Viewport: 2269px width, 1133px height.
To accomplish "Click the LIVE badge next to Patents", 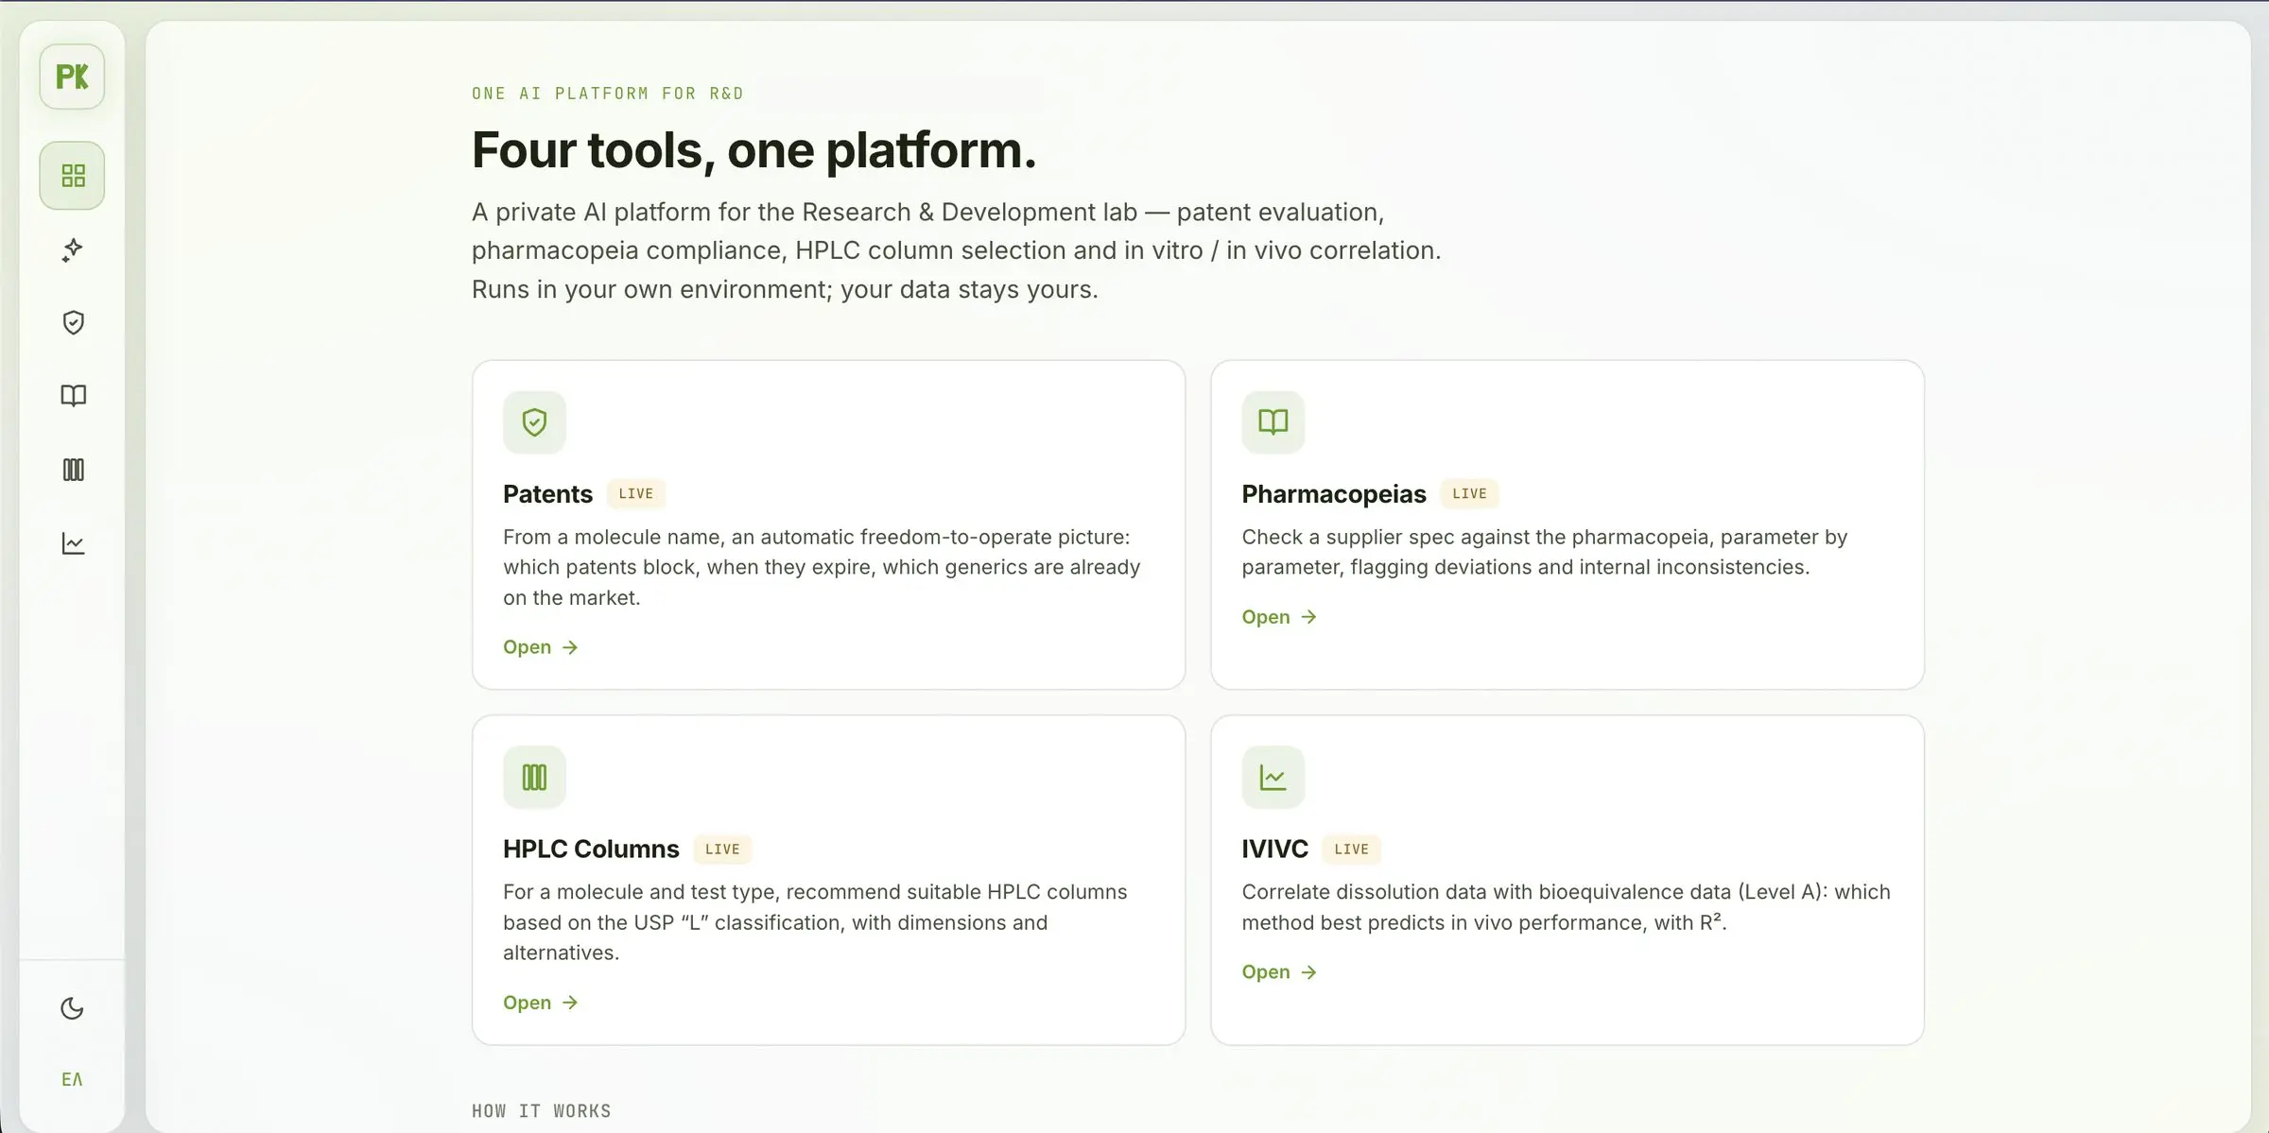I will [635, 494].
